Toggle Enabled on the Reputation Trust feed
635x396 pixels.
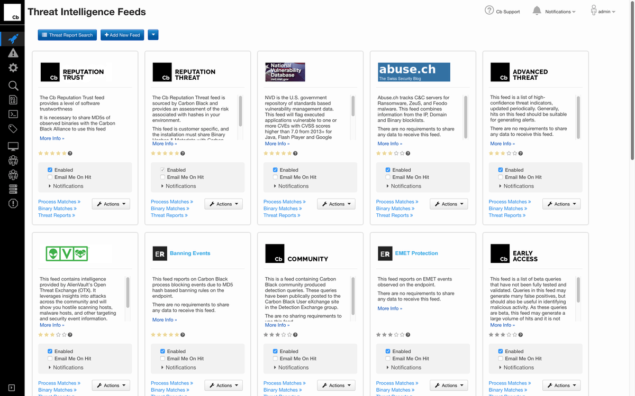point(50,170)
